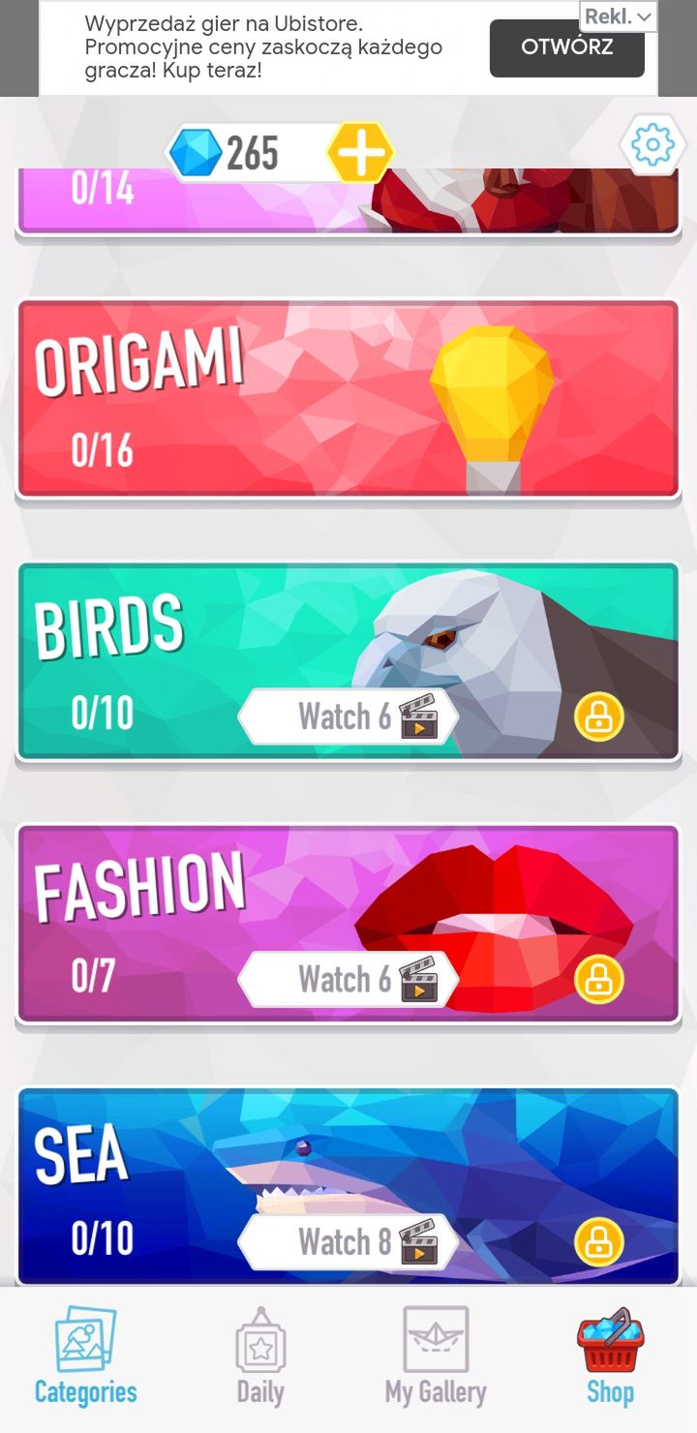Image resolution: width=697 pixels, height=1433 pixels.
Task: Open the partially visible 0/14 category
Action: coord(348,200)
